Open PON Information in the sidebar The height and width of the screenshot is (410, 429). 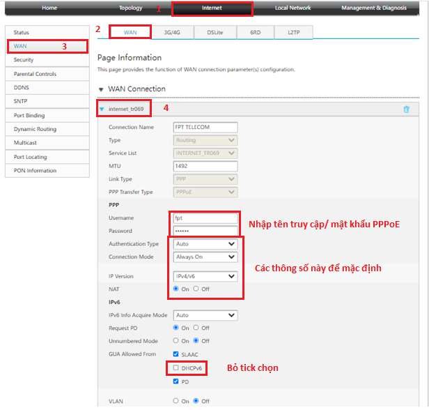(x=47, y=171)
